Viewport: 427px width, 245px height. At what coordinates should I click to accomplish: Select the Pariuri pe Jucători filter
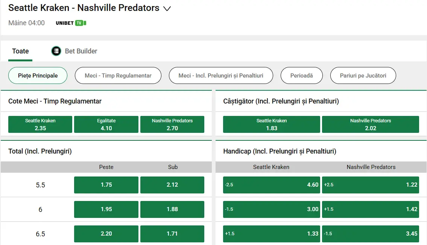[363, 75]
